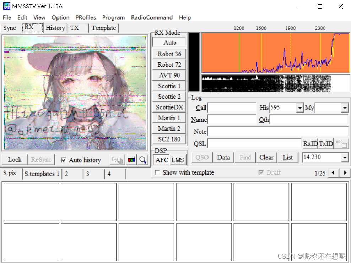Click the RxID button
This screenshot has height=263, width=351.
pos(310,144)
